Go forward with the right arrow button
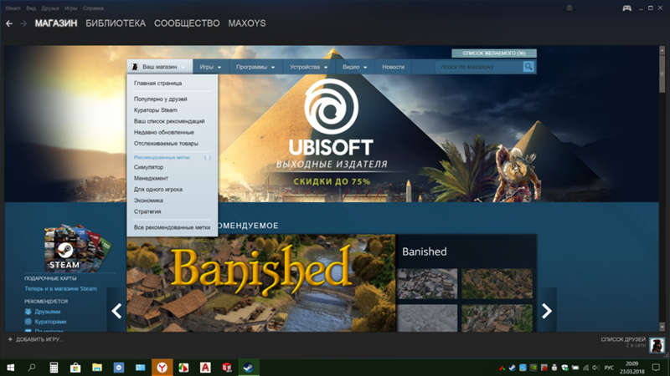The width and height of the screenshot is (670, 376). [x=23, y=23]
